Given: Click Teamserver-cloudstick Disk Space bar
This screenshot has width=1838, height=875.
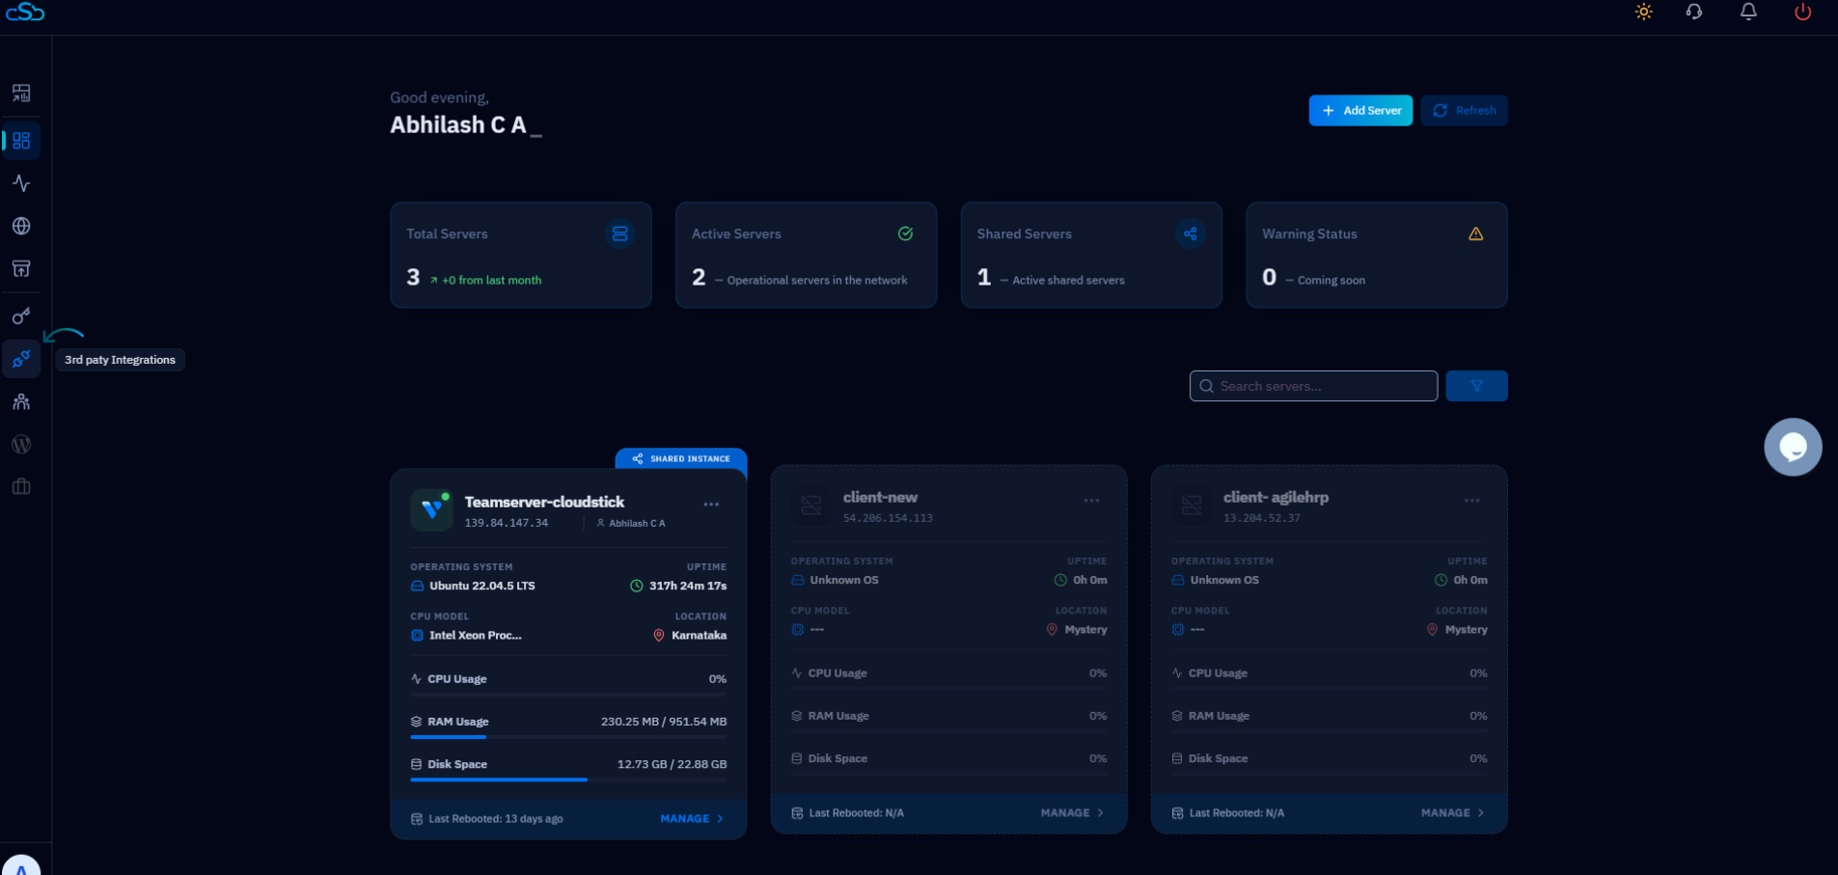Looking at the screenshot, I should tap(568, 779).
